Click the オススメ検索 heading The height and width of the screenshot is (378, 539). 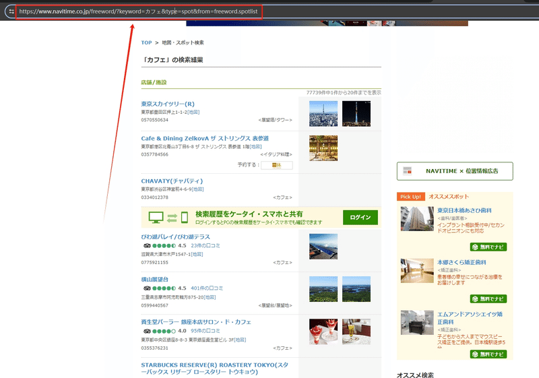[x=415, y=375]
